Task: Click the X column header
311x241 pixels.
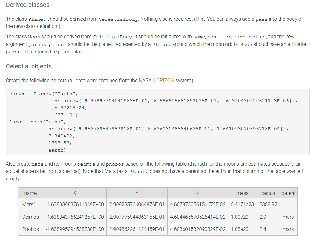Action: [x=75, y=193]
